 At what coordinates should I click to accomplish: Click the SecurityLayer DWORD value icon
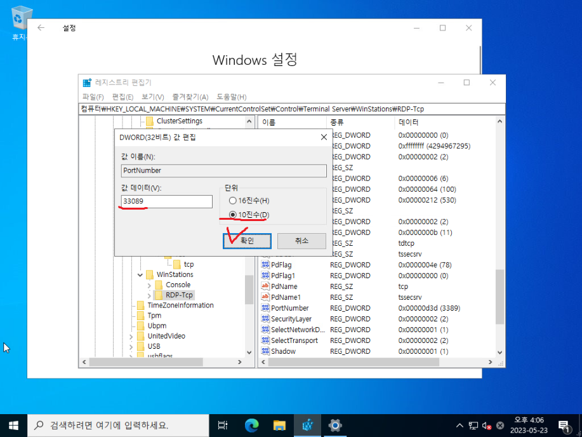click(x=265, y=319)
